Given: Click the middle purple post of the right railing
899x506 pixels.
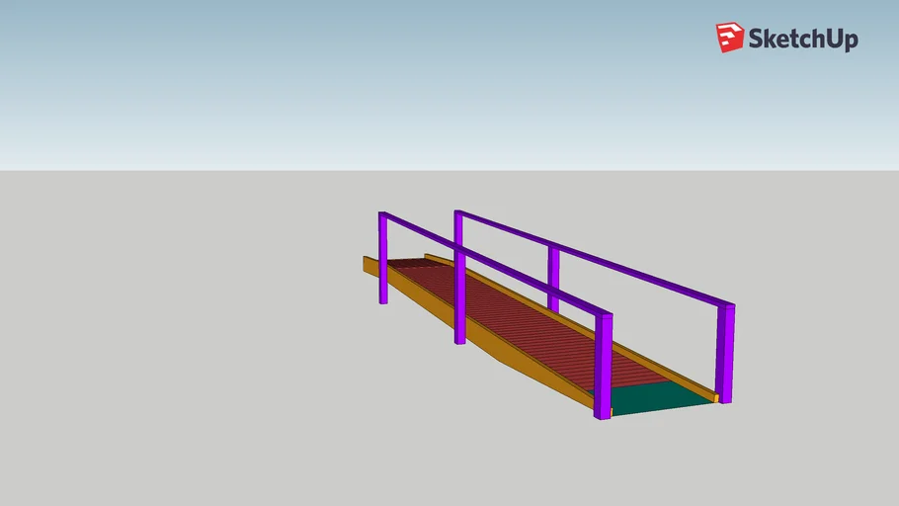Looking at the screenshot, I should (x=553, y=279).
